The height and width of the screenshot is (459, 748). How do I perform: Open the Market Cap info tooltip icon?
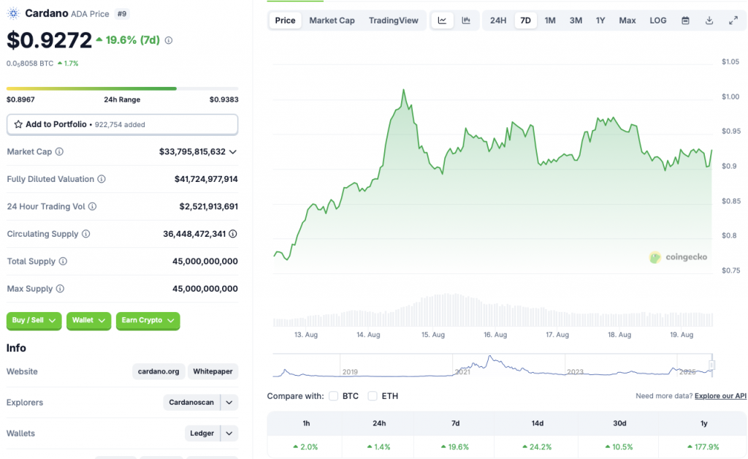pos(59,152)
